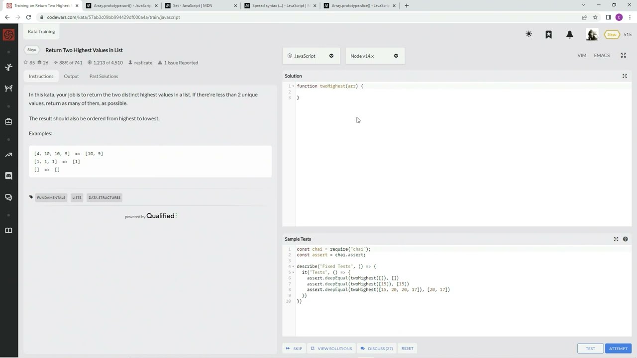Open the 1 Issue Reported link
Image resolution: width=637 pixels, height=358 pixels.
tap(178, 63)
